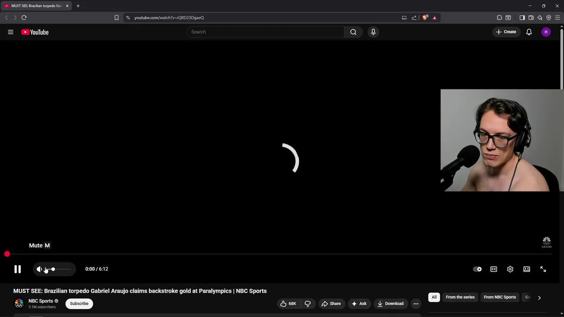Mute the video with speaker icon
Viewport: 564px width, 317px height.
click(x=40, y=269)
